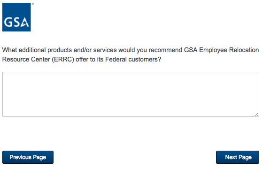263x169 pixels.
Task: Click the '(ERRC)' abbreviation in the question
Action: pyautogui.click(x=63, y=59)
